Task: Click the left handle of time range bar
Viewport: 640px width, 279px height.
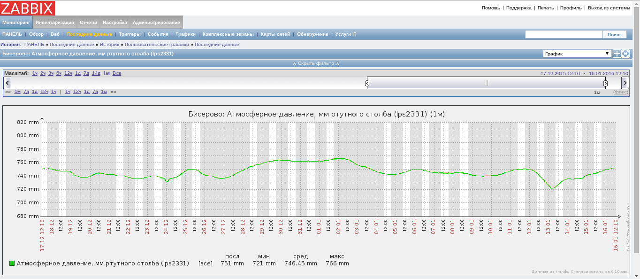Action: [x=367, y=83]
